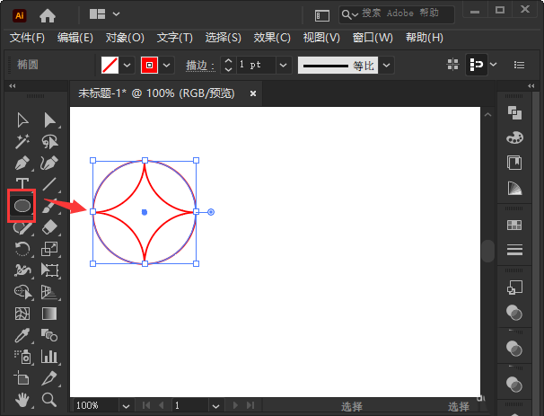Open the fill color dropdown arrow

pos(127,65)
